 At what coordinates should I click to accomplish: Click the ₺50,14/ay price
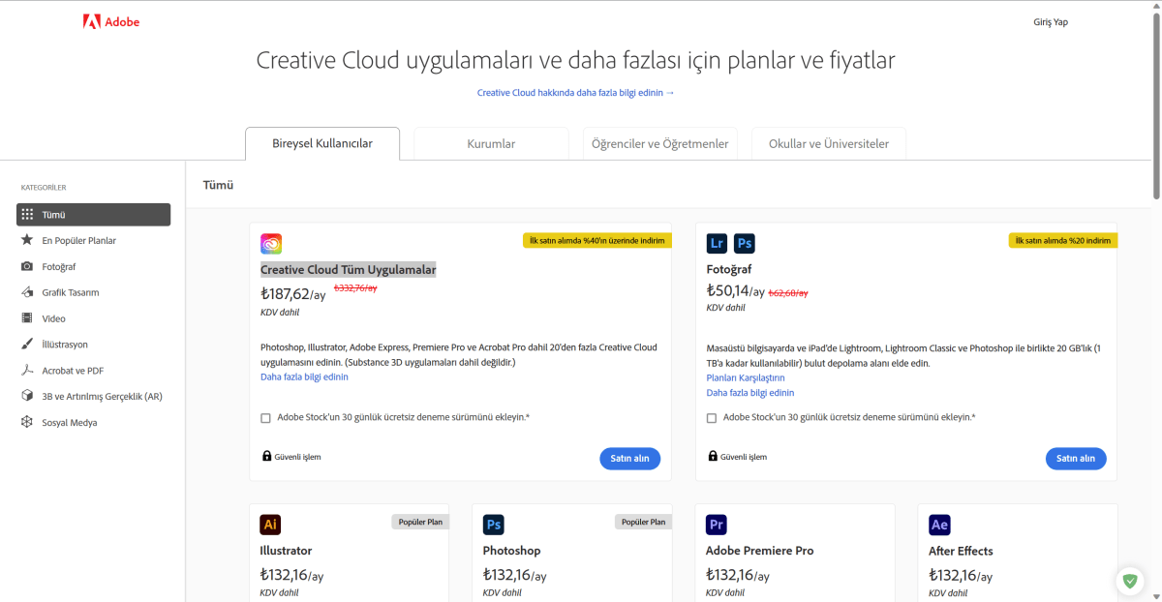coord(736,291)
